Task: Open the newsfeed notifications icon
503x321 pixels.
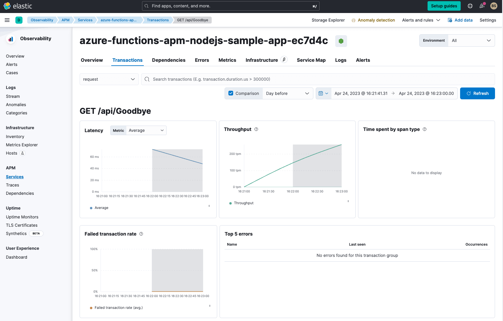Action: (482, 6)
